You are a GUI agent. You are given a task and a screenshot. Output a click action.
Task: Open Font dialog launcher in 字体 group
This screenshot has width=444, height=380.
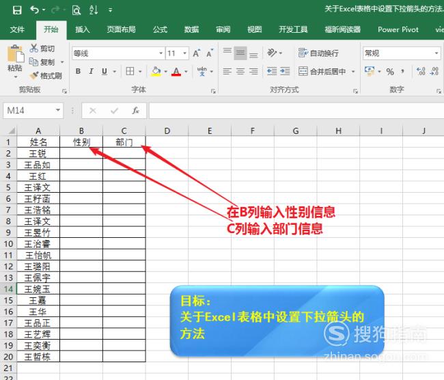pos(213,92)
